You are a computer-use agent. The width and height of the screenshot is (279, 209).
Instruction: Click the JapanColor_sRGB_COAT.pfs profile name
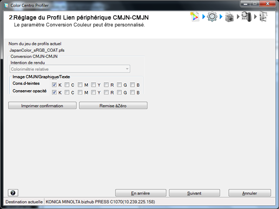37,50
